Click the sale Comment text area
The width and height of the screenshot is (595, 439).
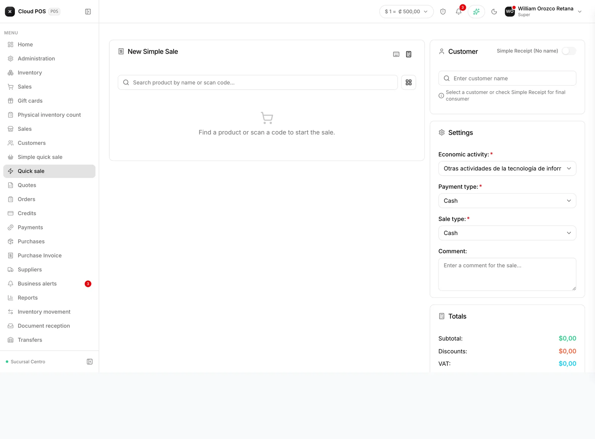[x=507, y=274]
